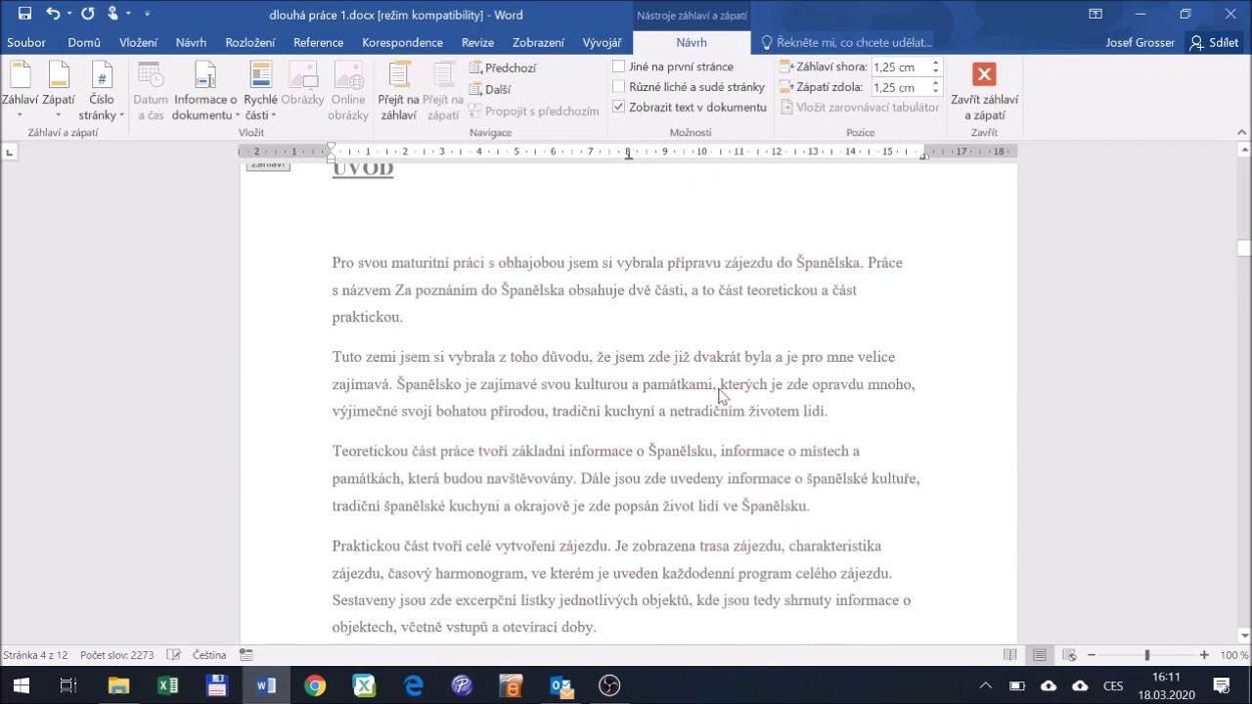Switch to print layout view

click(x=1040, y=655)
